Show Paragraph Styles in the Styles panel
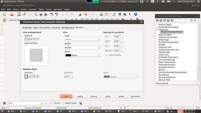The image size is (201, 113). point(158,20)
